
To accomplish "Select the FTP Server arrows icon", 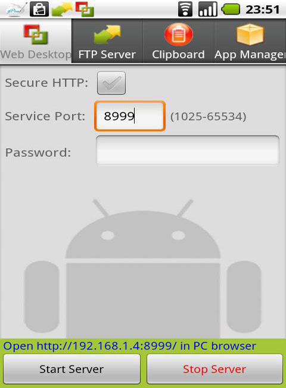I will 107,34.
